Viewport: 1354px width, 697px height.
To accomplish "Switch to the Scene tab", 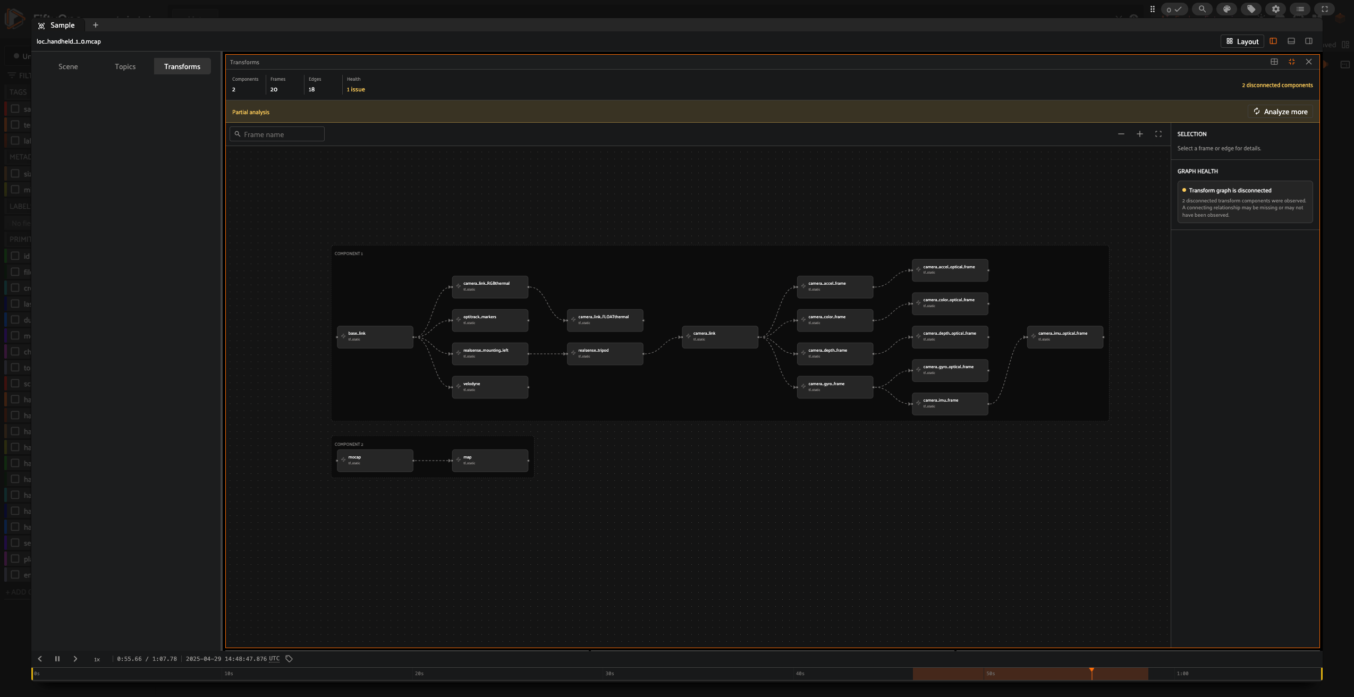I will (x=68, y=66).
